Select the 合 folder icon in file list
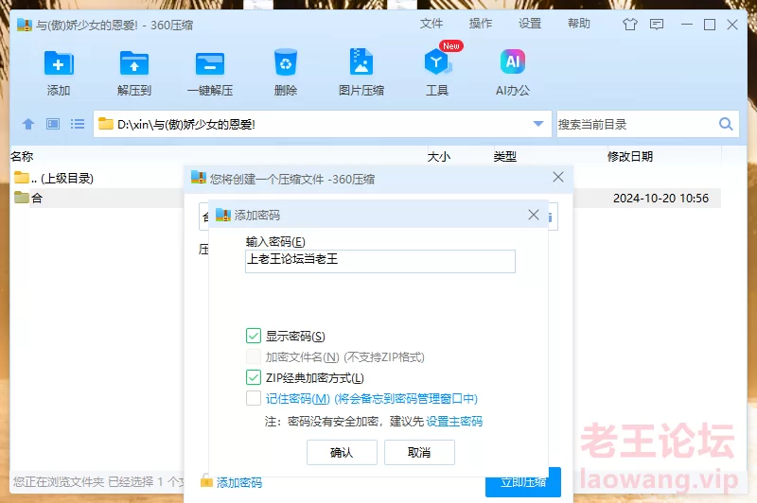Screen dimensions: 757x503 pos(21,198)
